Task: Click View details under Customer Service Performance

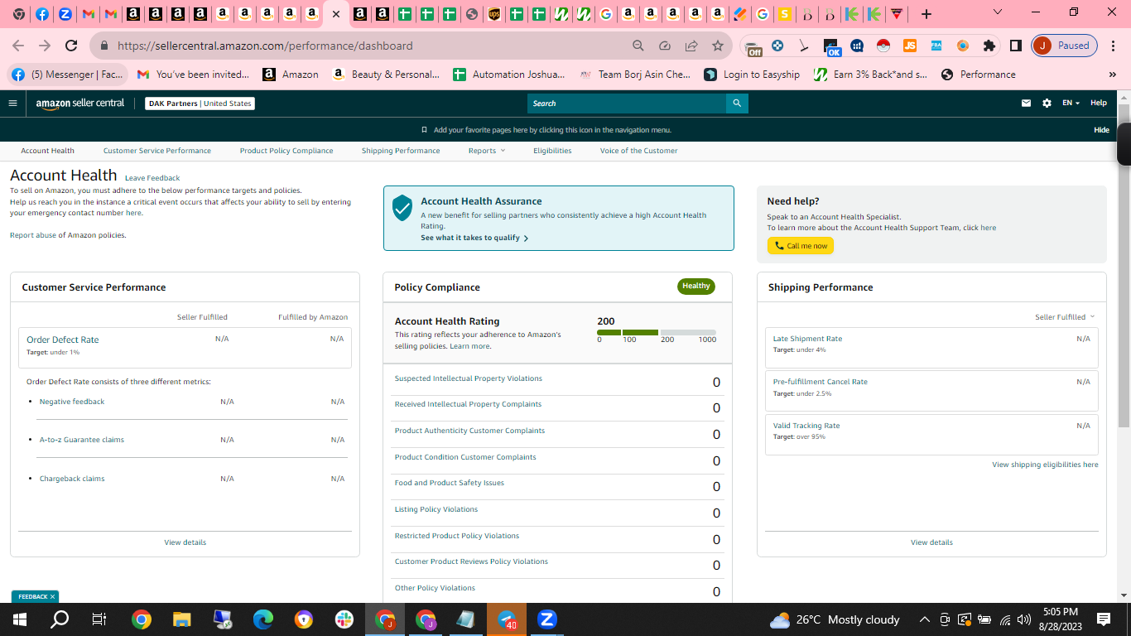Action: coord(185,542)
